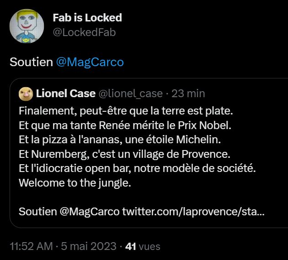Click the word "Soutien" in main tweet

click(x=32, y=62)
